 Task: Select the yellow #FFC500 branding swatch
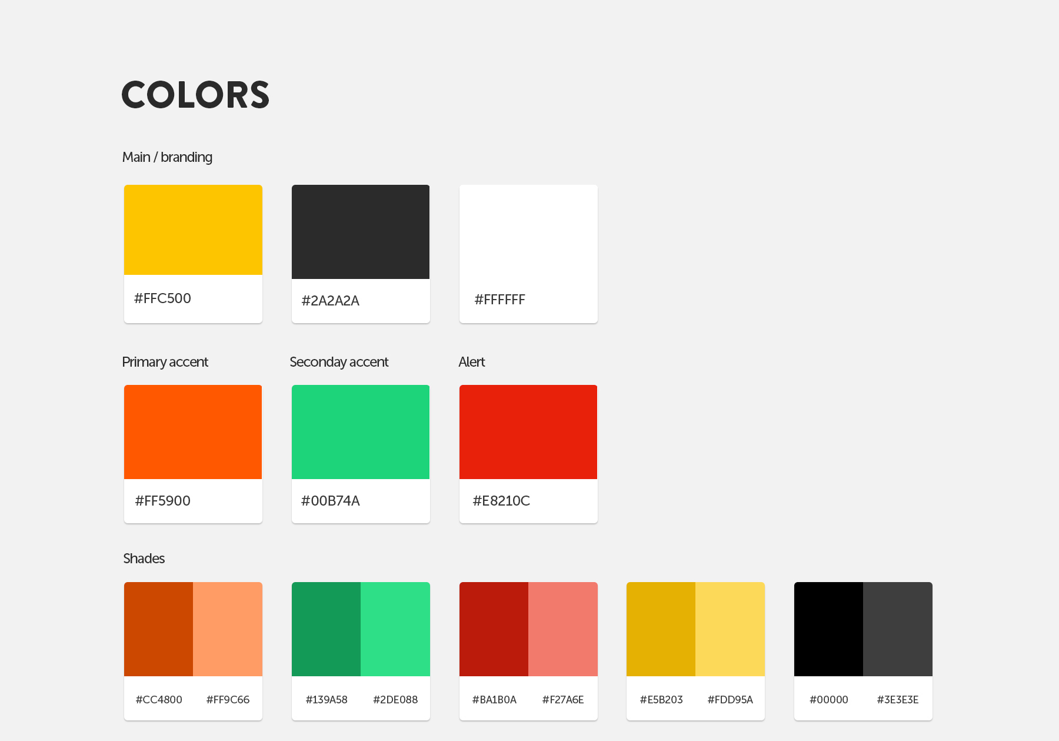point(193,230)
